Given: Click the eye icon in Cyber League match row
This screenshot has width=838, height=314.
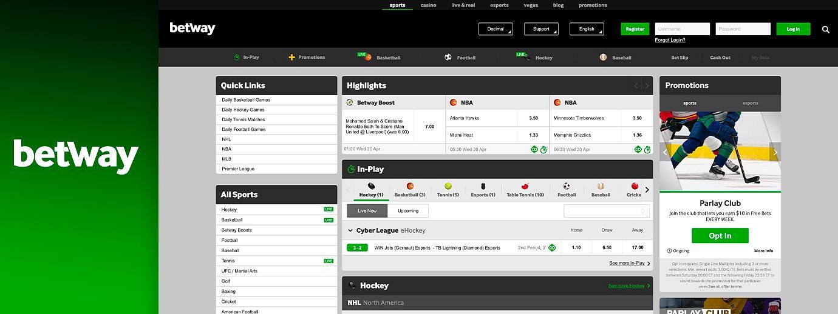Looking at the screenshot, I should (552, 247).
